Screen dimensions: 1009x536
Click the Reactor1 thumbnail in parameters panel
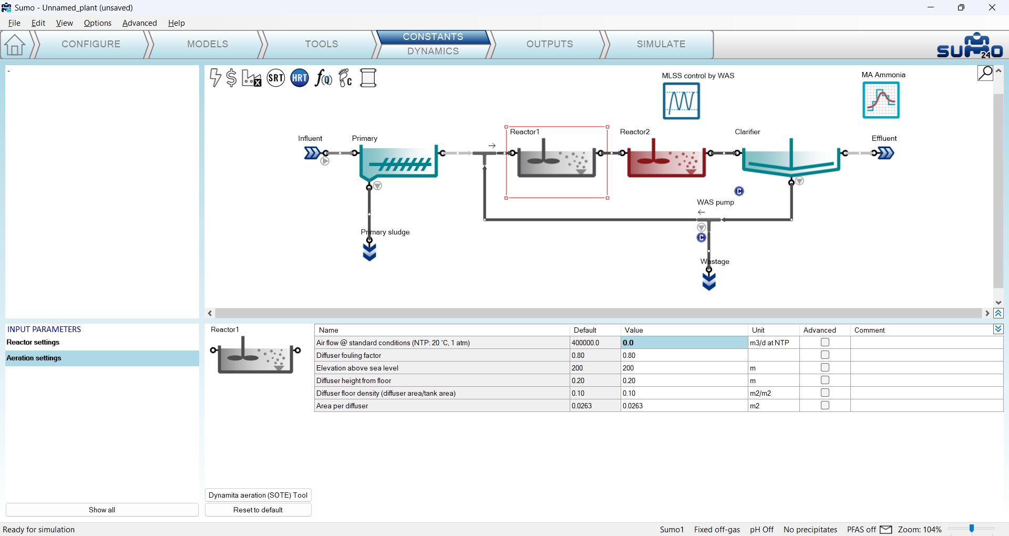coord(255,355)
